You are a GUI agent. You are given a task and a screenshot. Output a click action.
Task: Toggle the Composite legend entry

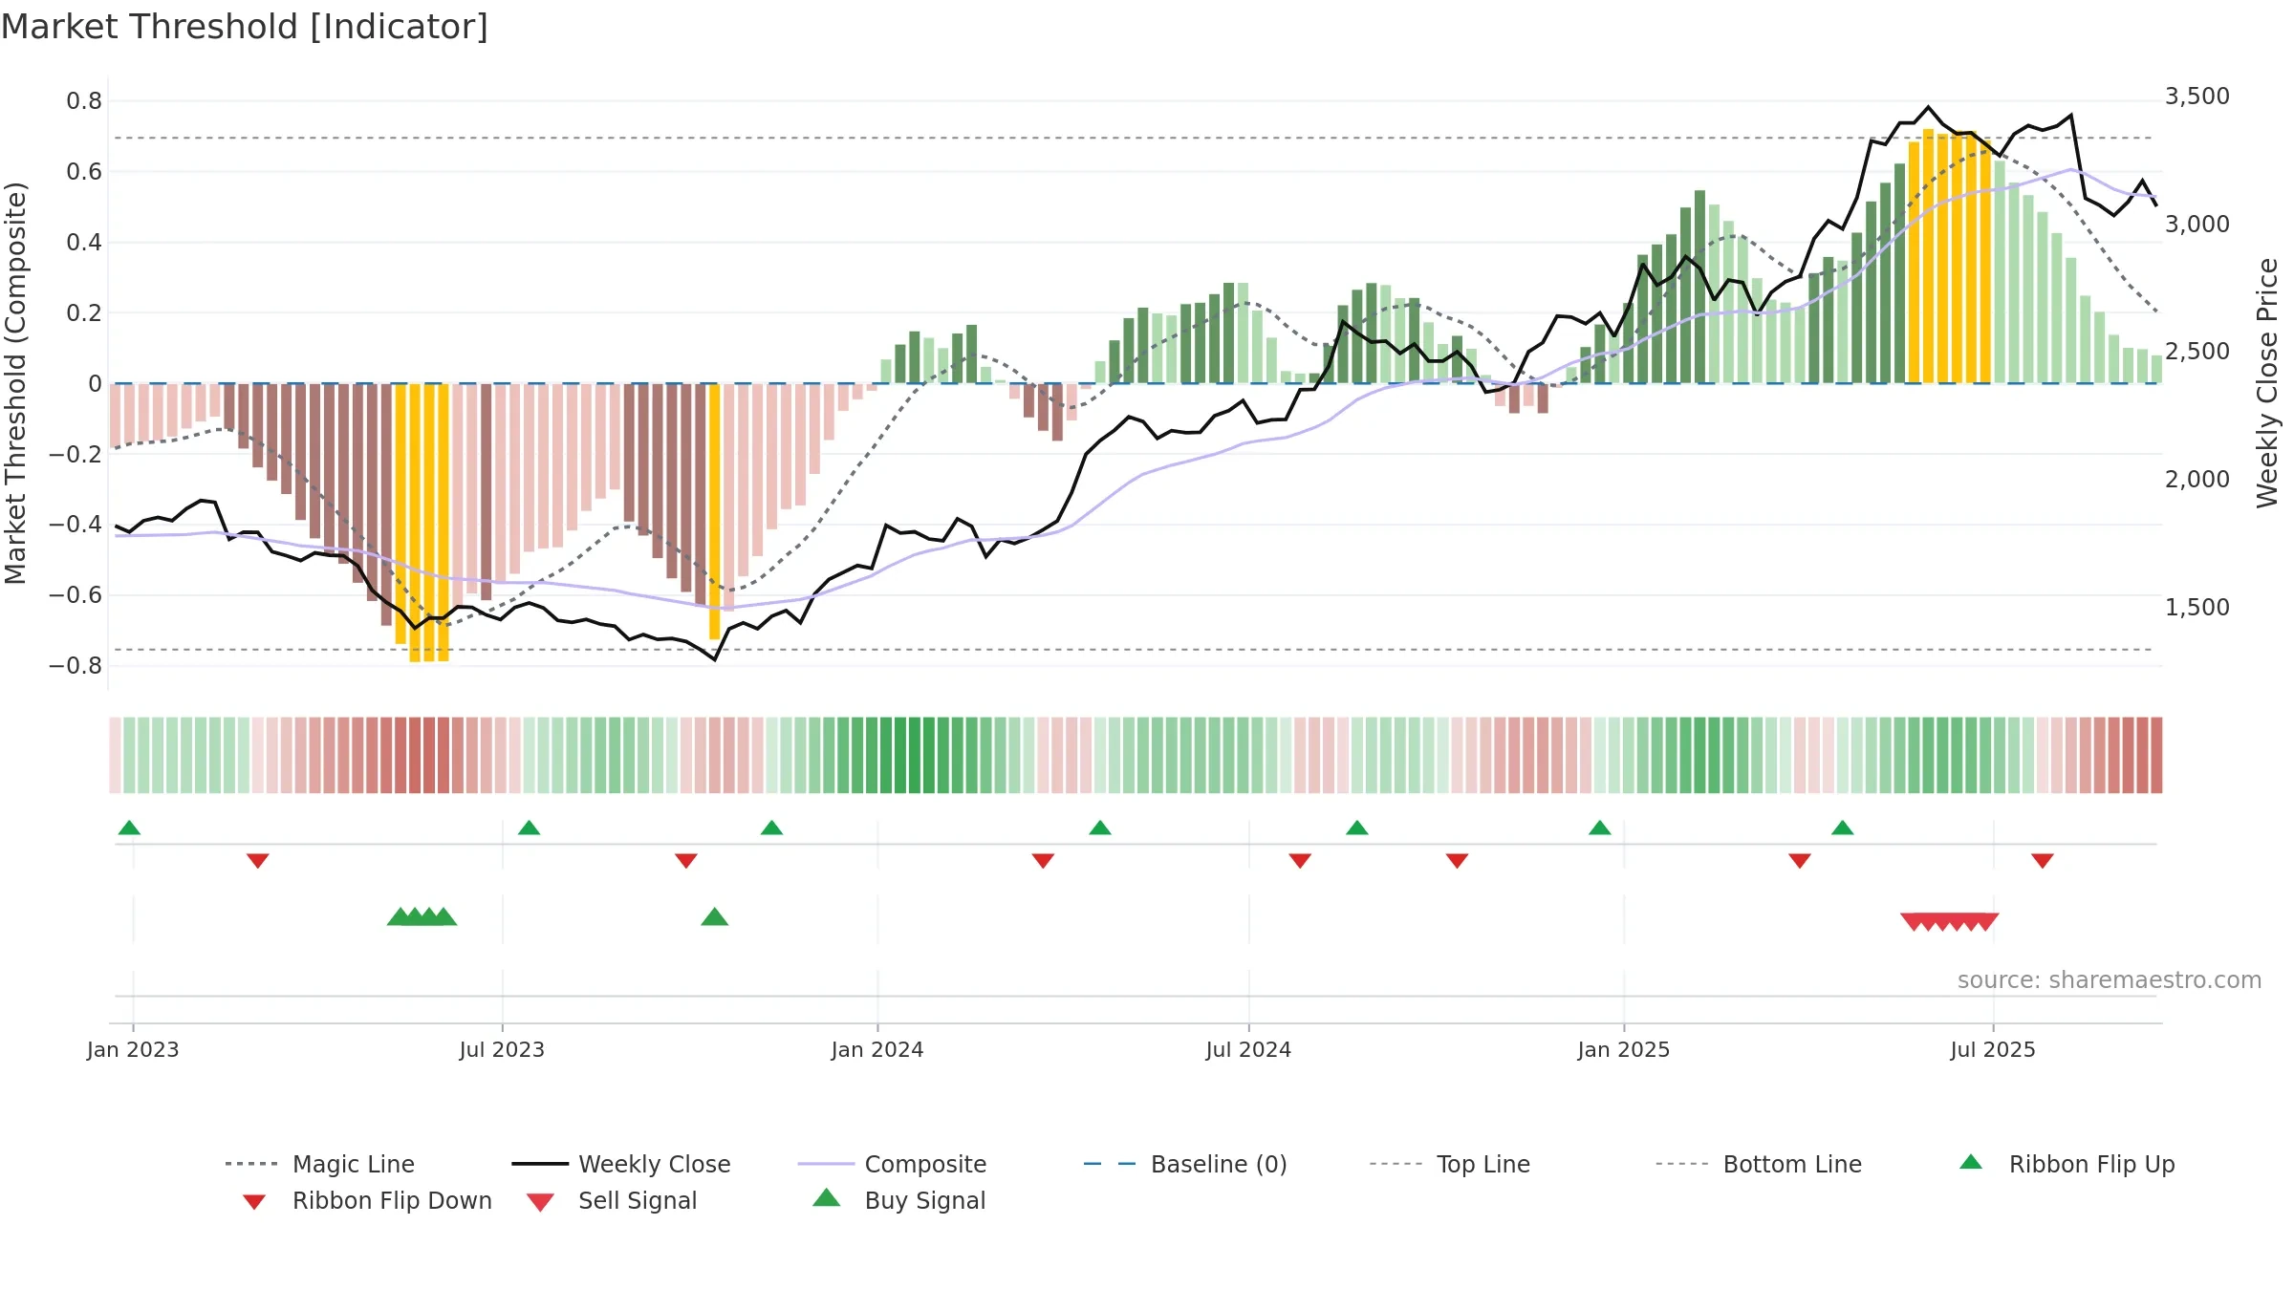(x=892, y=1164)
